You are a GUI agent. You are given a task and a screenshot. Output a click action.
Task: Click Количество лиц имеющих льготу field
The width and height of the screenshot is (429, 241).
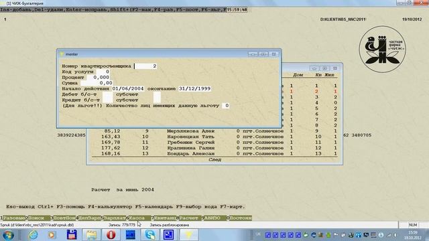tap(225, 106)
